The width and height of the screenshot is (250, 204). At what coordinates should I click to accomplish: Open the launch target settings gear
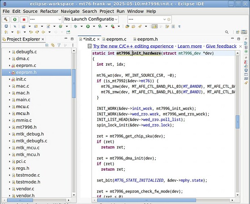169,20
